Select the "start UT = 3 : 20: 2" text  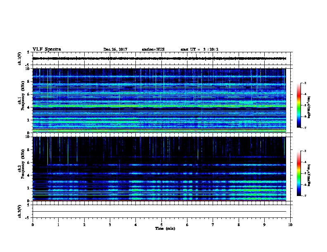coord(199,49)
